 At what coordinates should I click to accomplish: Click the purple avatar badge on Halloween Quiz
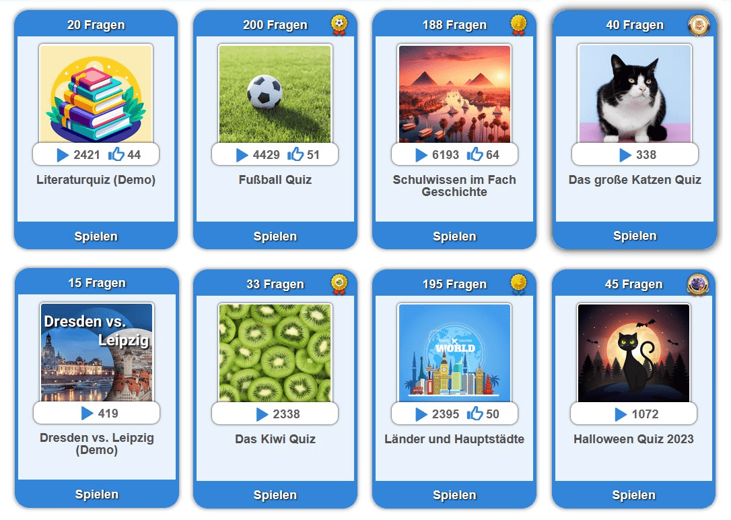click(698, 284)
